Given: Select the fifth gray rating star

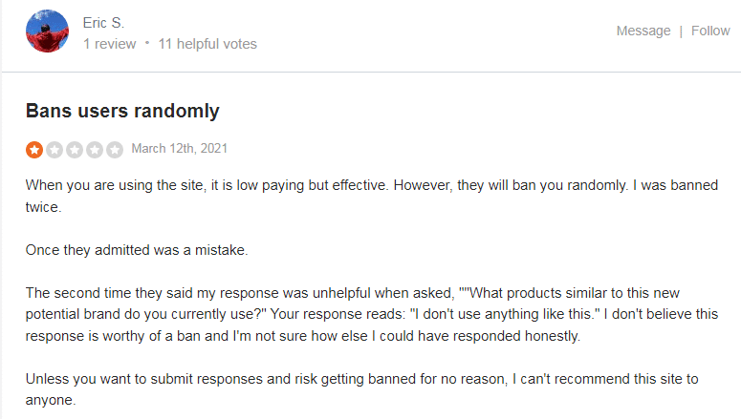Looking at the screenshot, I should click(115, 150).
